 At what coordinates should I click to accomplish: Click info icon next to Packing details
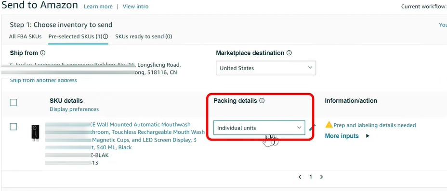click(x=262, y=101)
